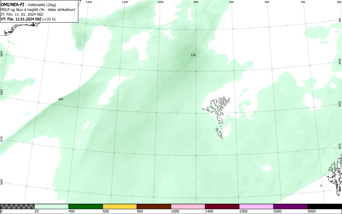Choose the purple 2000–3000 legend swatch
This screenshot has height=214, width=342.
point(290,206)
